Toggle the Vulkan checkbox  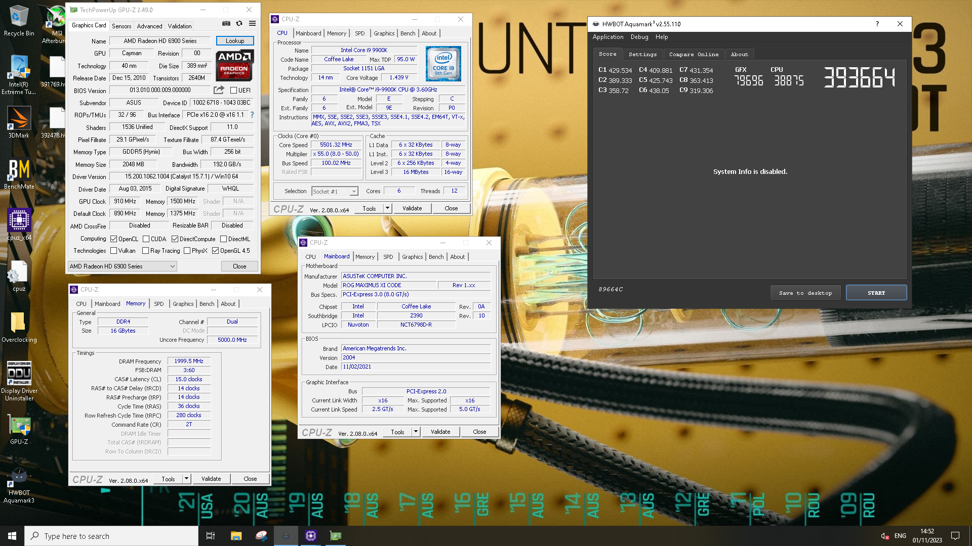114,251
